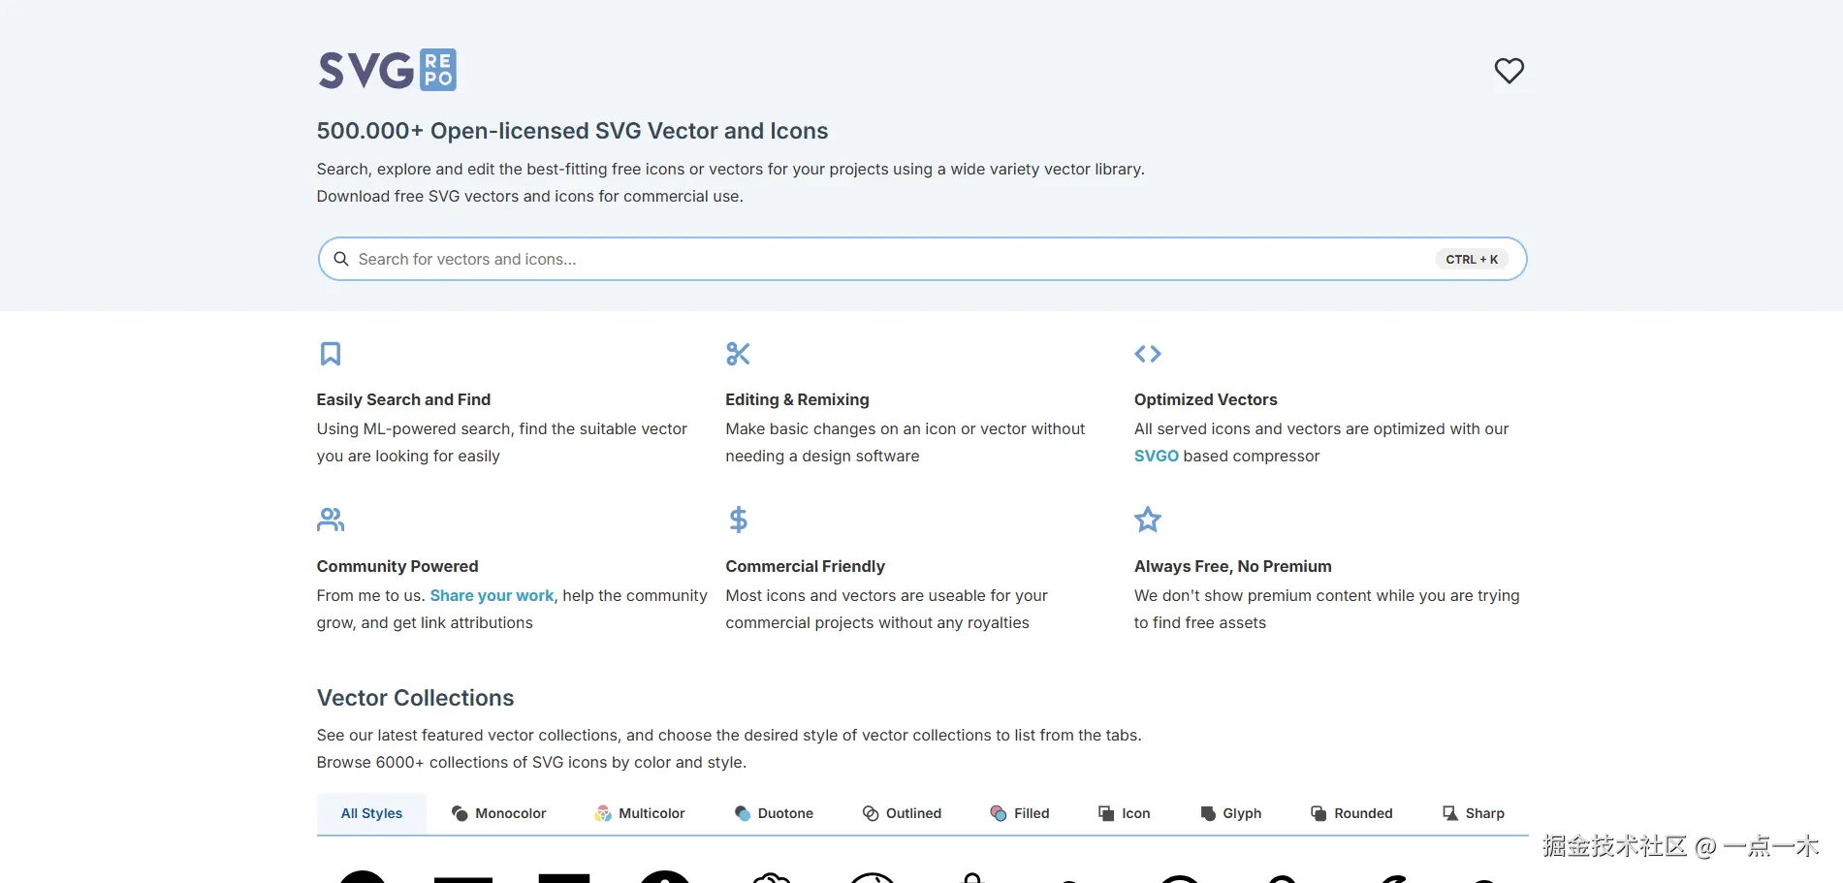Select the Filled style tab

tap(1020, 813)
